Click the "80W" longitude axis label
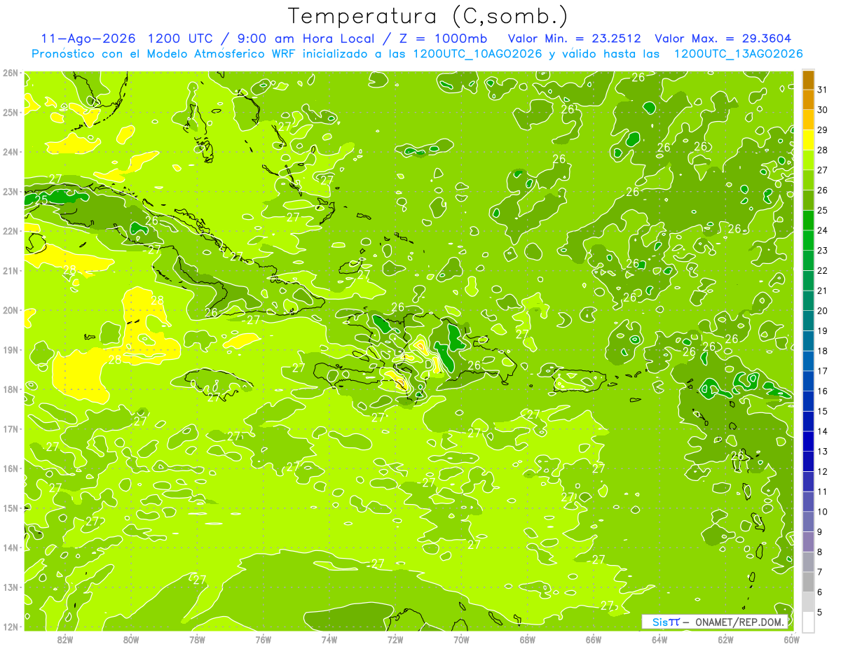This screenshot has height=649, width=841. pyautogui.click(x=131, y=639)
